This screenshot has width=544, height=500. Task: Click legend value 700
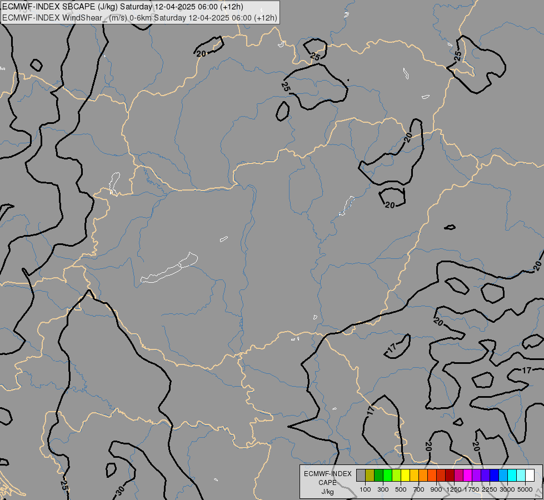click(x=419, y=489)
